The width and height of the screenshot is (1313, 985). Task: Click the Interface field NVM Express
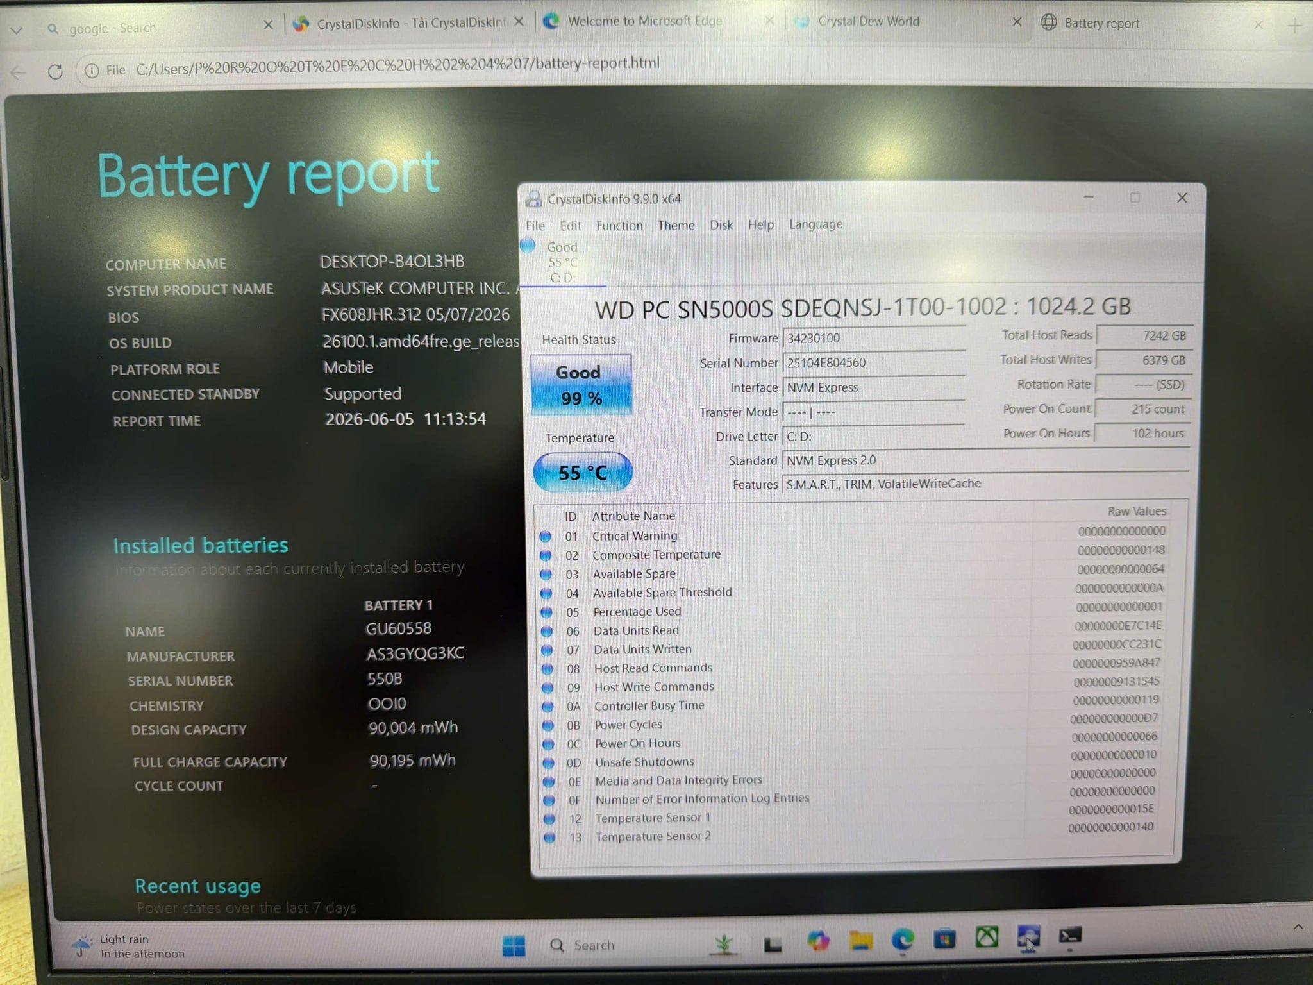click(x=874, y=387)
